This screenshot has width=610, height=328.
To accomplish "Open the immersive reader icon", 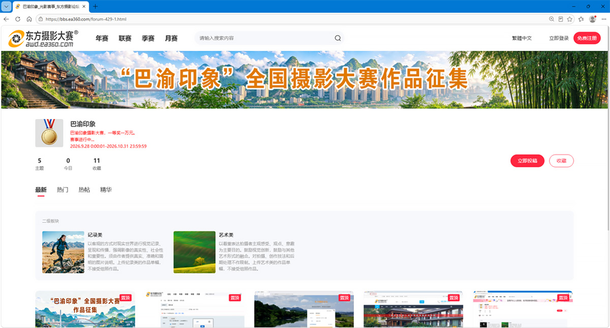I will click(561, 19).
